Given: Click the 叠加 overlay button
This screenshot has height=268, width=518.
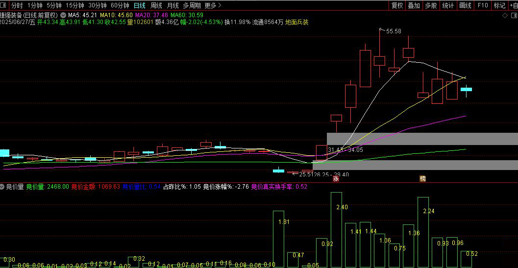Looking at the screenshot, I should tap(414, 5).
